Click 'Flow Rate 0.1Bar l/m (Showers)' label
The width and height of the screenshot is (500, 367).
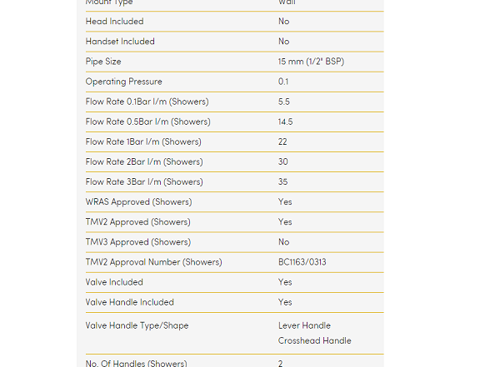(x=147, y=102)
